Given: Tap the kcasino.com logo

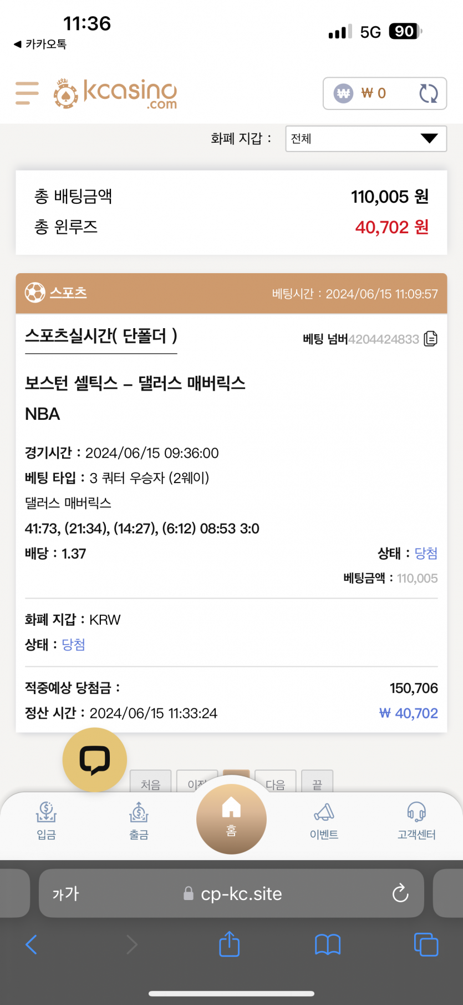Looking at the screenshot, I should [115, 93].
